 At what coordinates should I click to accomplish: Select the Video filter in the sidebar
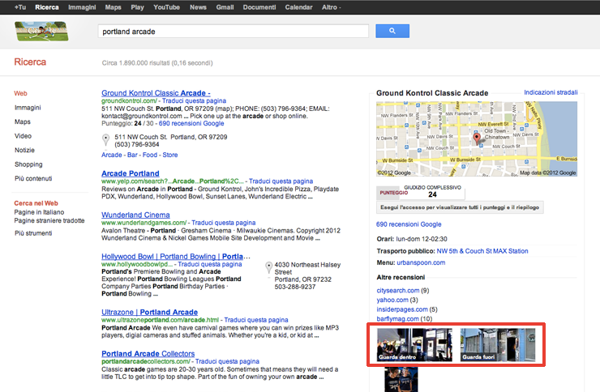23,136
